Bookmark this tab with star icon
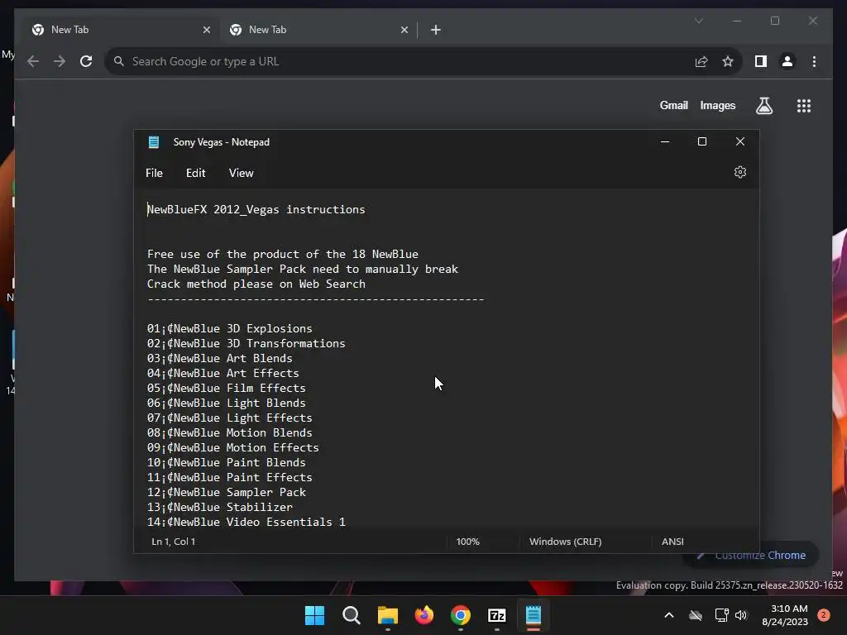 coord(728,61)
